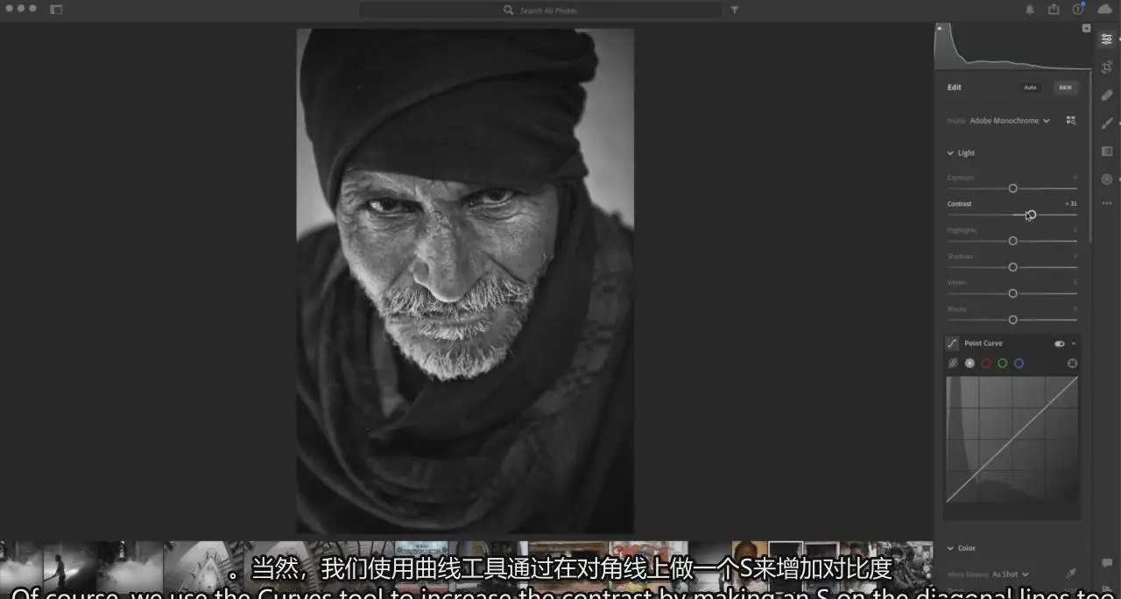Open the Point Curve options arrow
Image resolution: width=1121 pixels, height=599 pixels.
coord(1074,343)
